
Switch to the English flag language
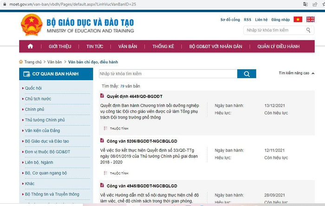[x=310, y=19]
